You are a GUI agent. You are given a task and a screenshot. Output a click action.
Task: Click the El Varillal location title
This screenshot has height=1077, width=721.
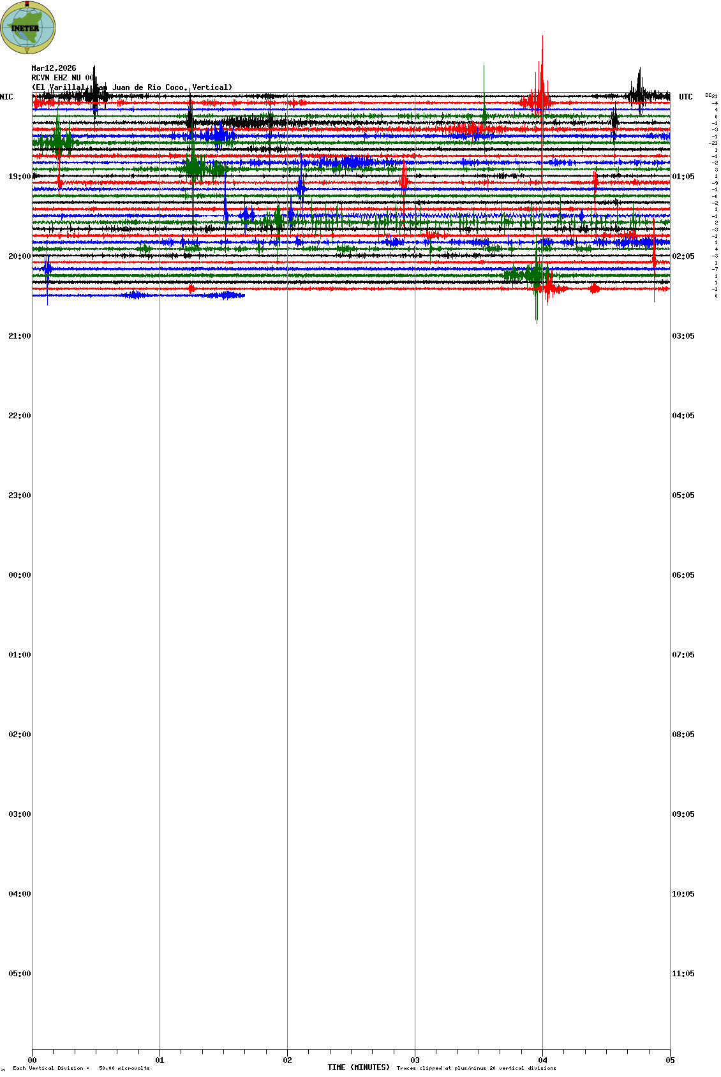point(131,87)
